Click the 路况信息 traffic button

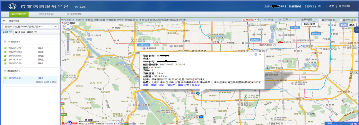[x=310, y=24]
